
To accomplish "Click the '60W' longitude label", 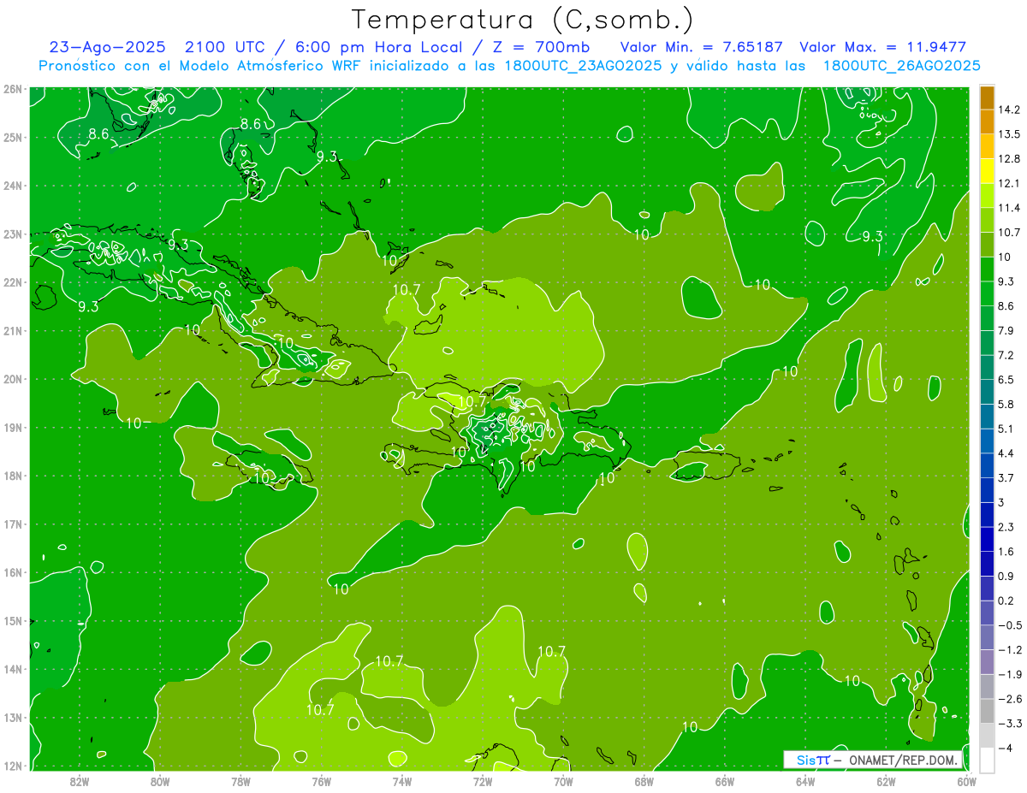I will 966,781.
